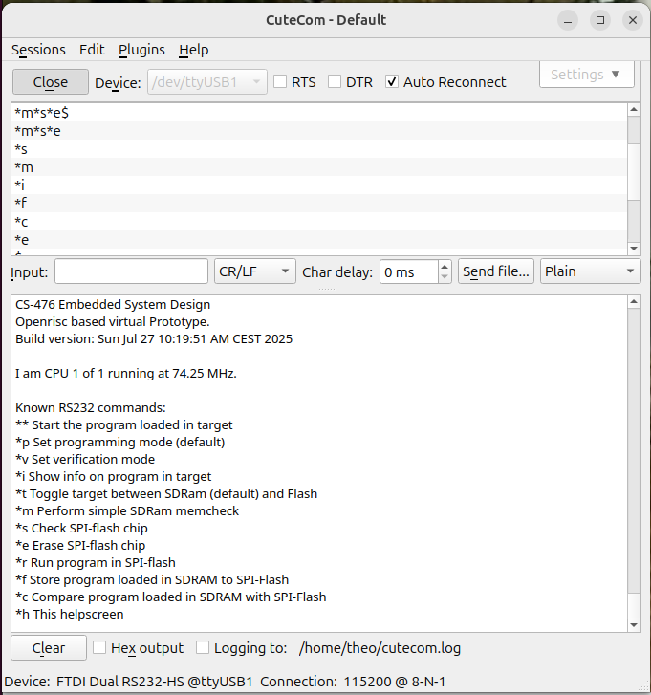
Task: Uncheck Auto Reconnect
Action: [x=392, y=82]
